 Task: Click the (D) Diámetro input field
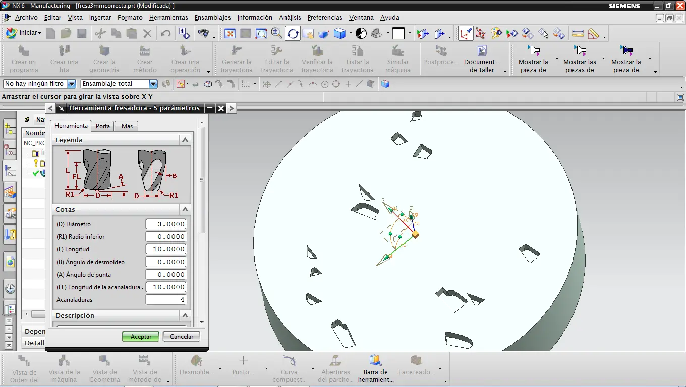(x=165, y=224)
